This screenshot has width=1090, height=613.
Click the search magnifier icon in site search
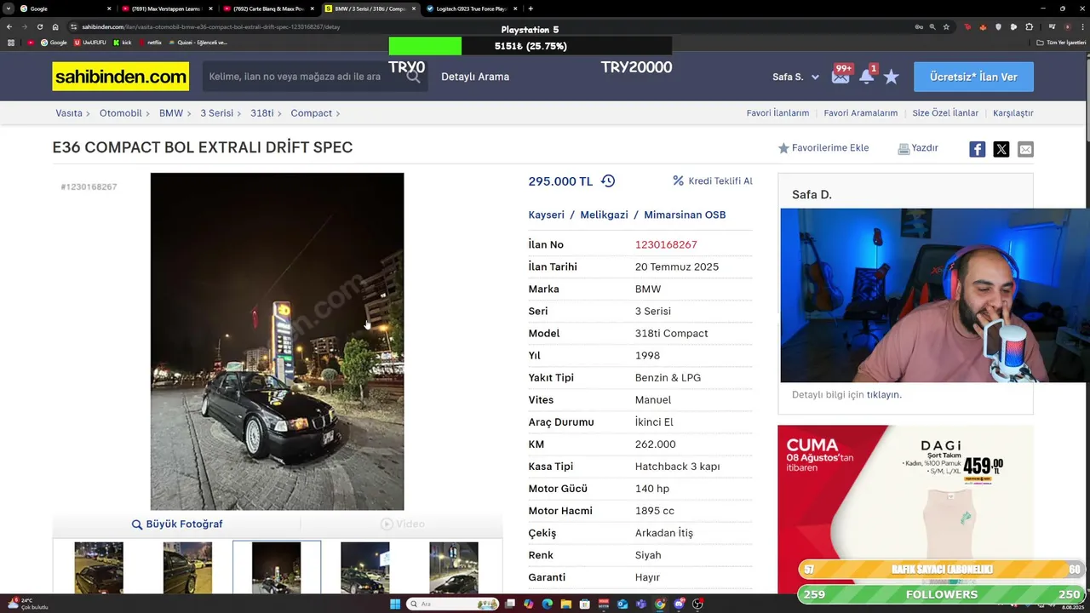[x=414, y=77]
